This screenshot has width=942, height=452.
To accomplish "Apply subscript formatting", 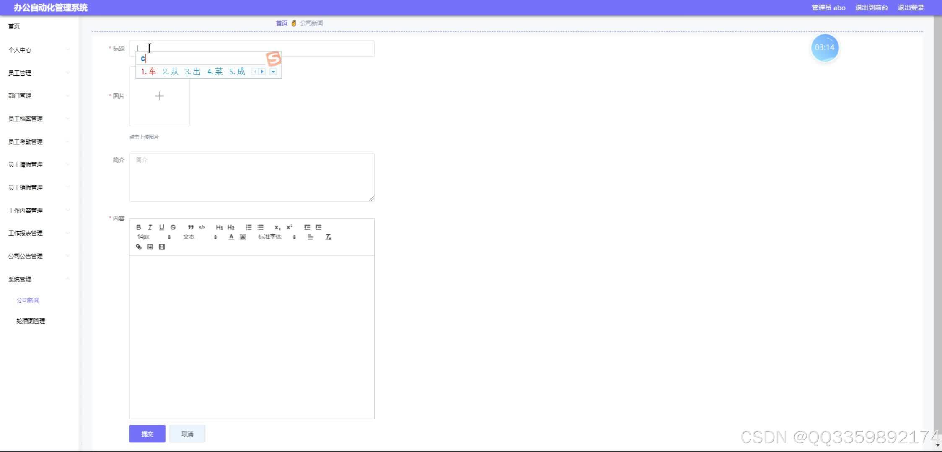I will 277,227.
